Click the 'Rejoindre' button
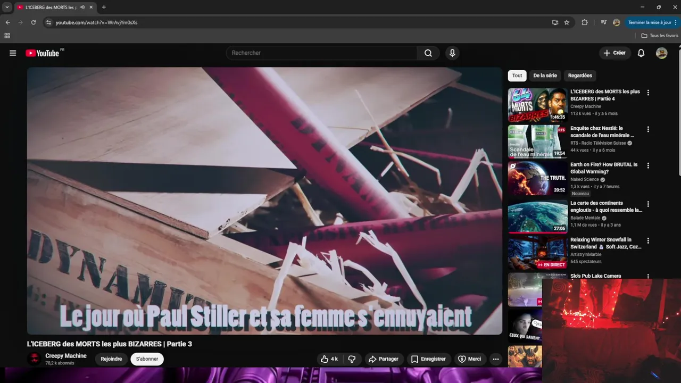 111,359
